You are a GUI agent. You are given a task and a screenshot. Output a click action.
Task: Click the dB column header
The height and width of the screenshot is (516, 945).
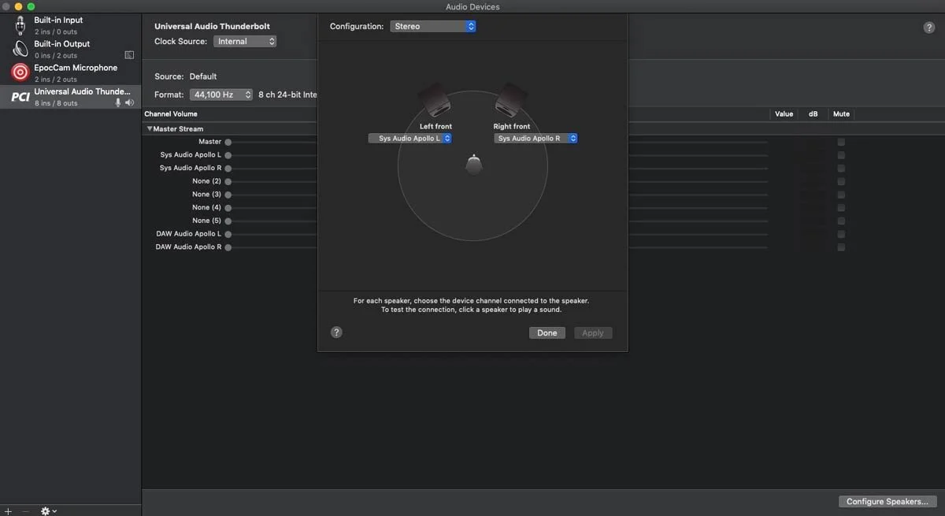[813, 114]
